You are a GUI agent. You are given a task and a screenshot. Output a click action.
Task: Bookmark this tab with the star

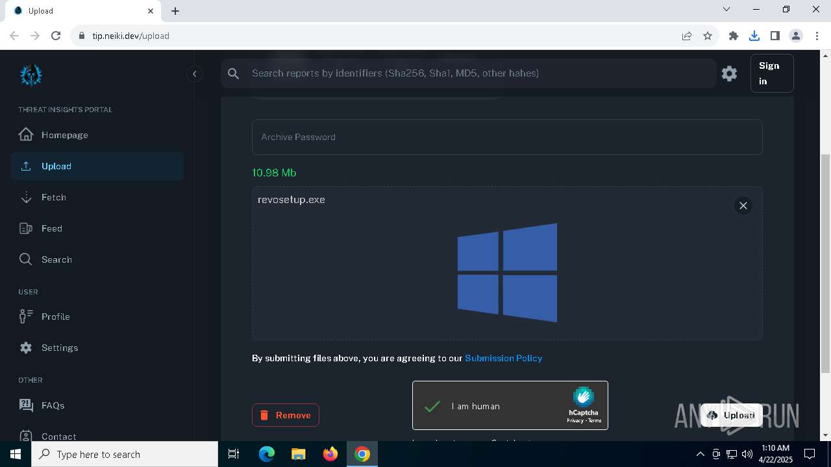[x=708, y=36]
